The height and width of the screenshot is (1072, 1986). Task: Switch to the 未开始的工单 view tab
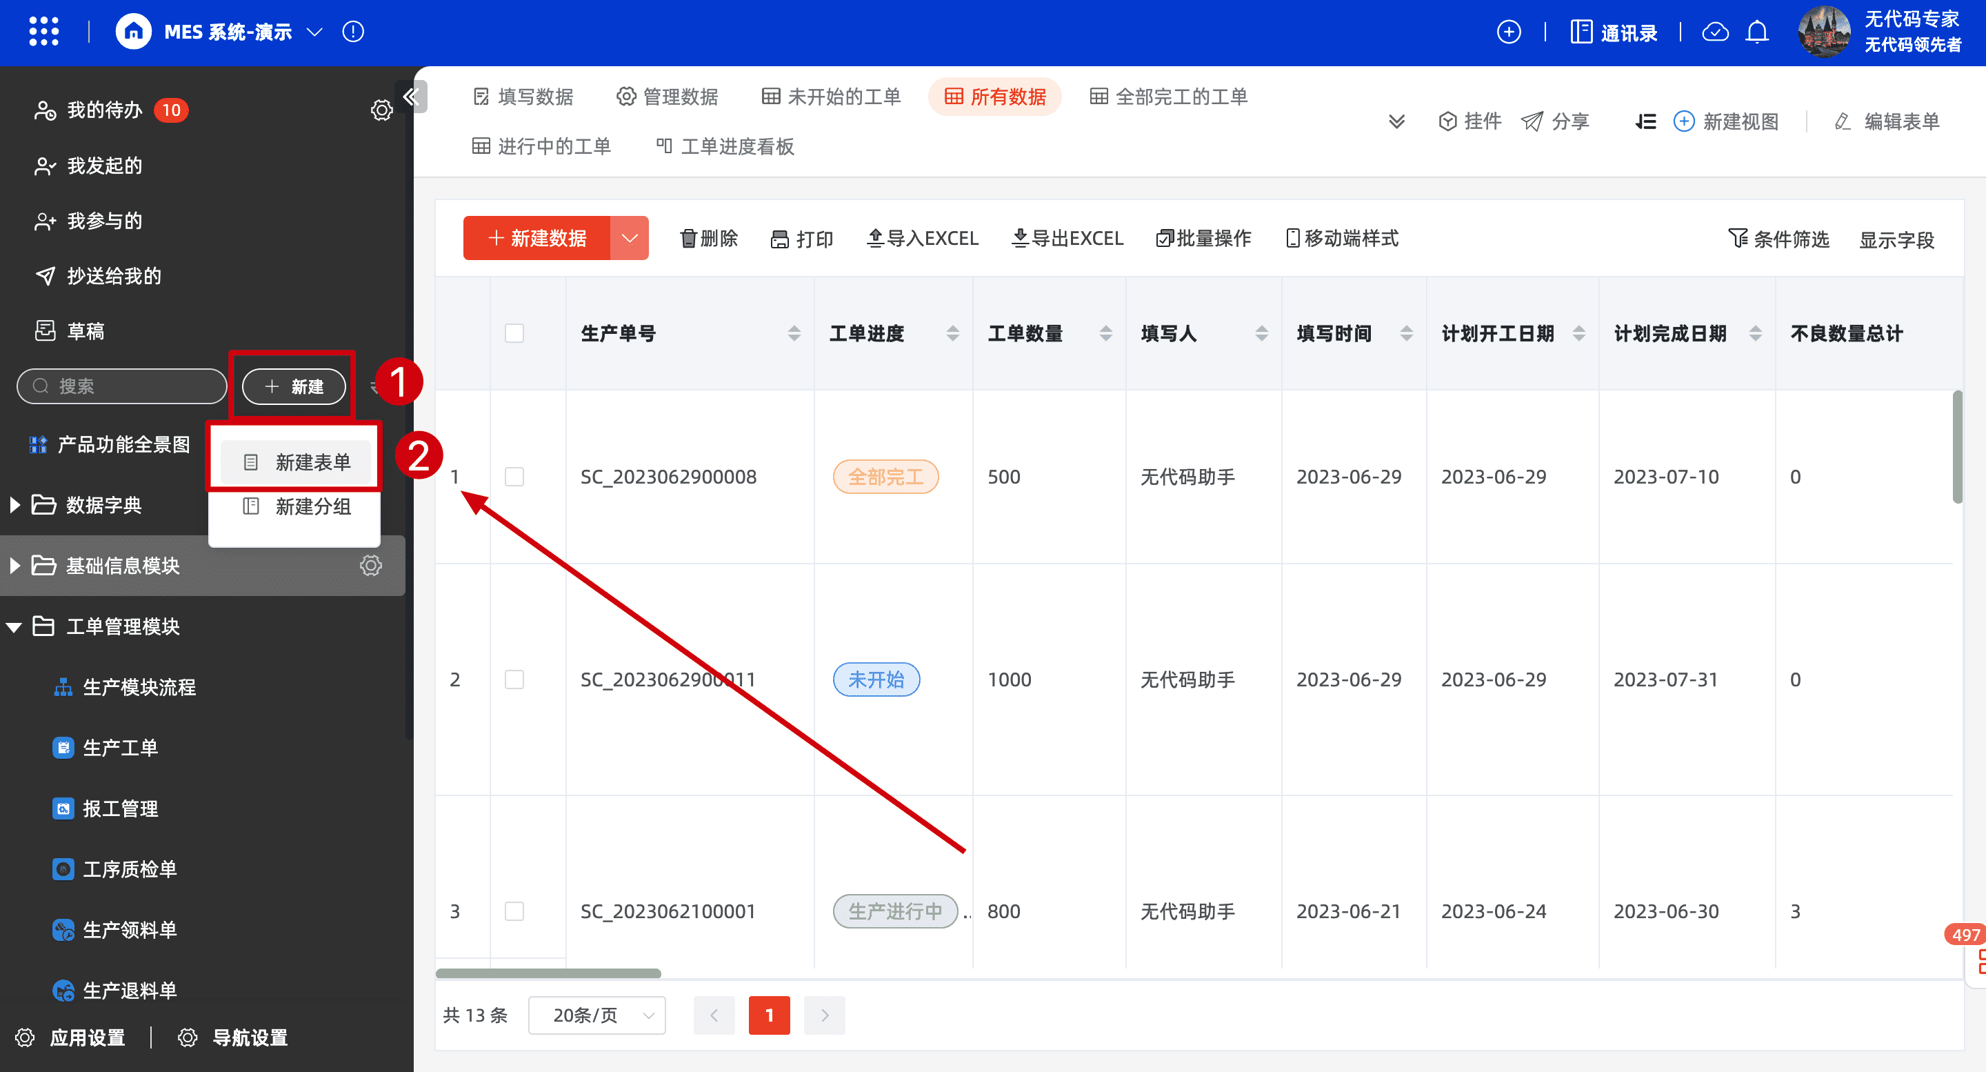click(x=831, y=97)
